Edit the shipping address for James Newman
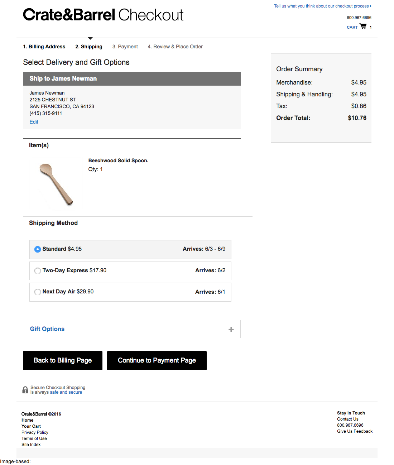Image resolution: width=394 pixels, height=465 pixels. click(x=33, y=122)
